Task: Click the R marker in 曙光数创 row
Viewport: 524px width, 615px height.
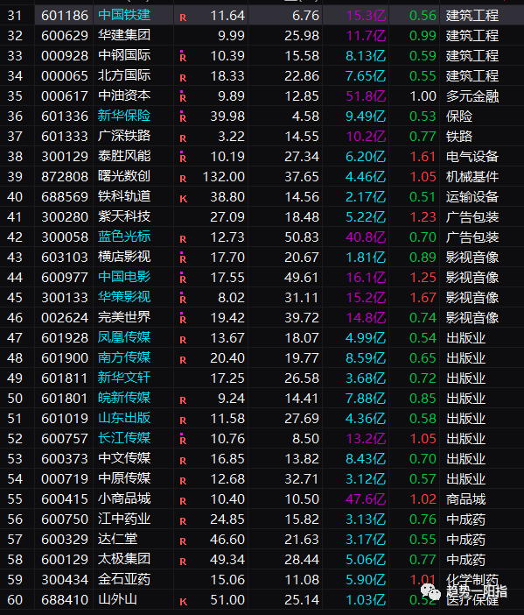Action: point(183,179)
